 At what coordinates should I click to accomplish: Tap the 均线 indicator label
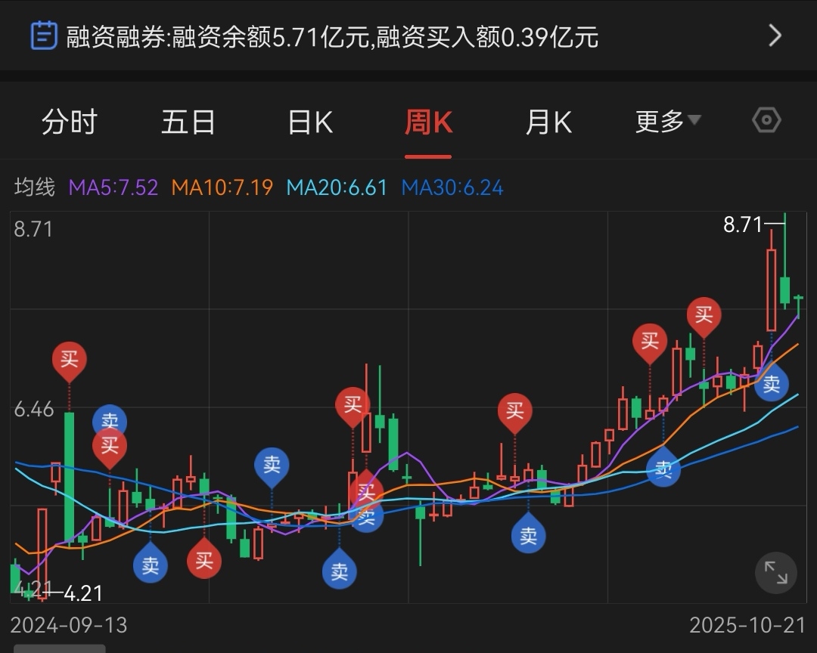point(34,187)
